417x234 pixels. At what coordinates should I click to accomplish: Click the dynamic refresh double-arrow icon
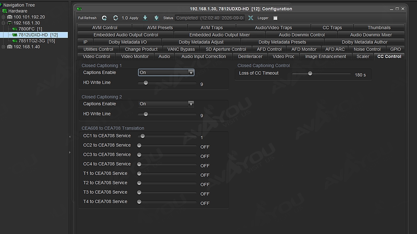pyautogui.click(x=116, y=18)
